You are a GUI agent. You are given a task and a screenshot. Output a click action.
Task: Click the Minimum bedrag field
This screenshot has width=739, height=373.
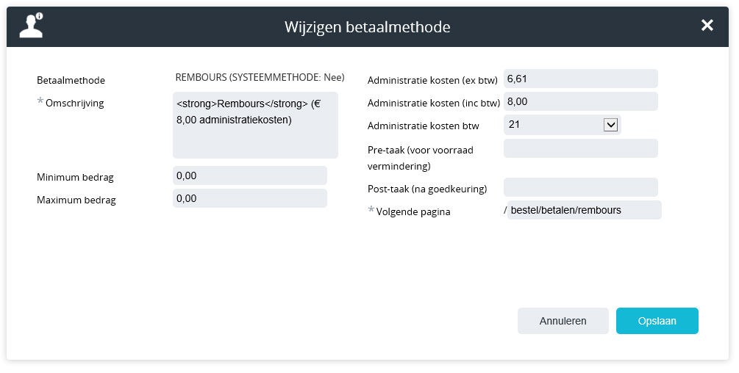point(250,175)
